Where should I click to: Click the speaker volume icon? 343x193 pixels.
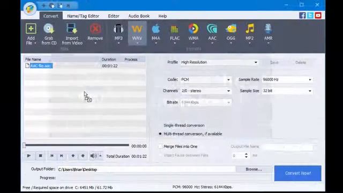(93, 156)
